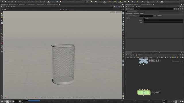Click the Number of Objects field
This screenshot has width=184, height=103.
[146, 16]
